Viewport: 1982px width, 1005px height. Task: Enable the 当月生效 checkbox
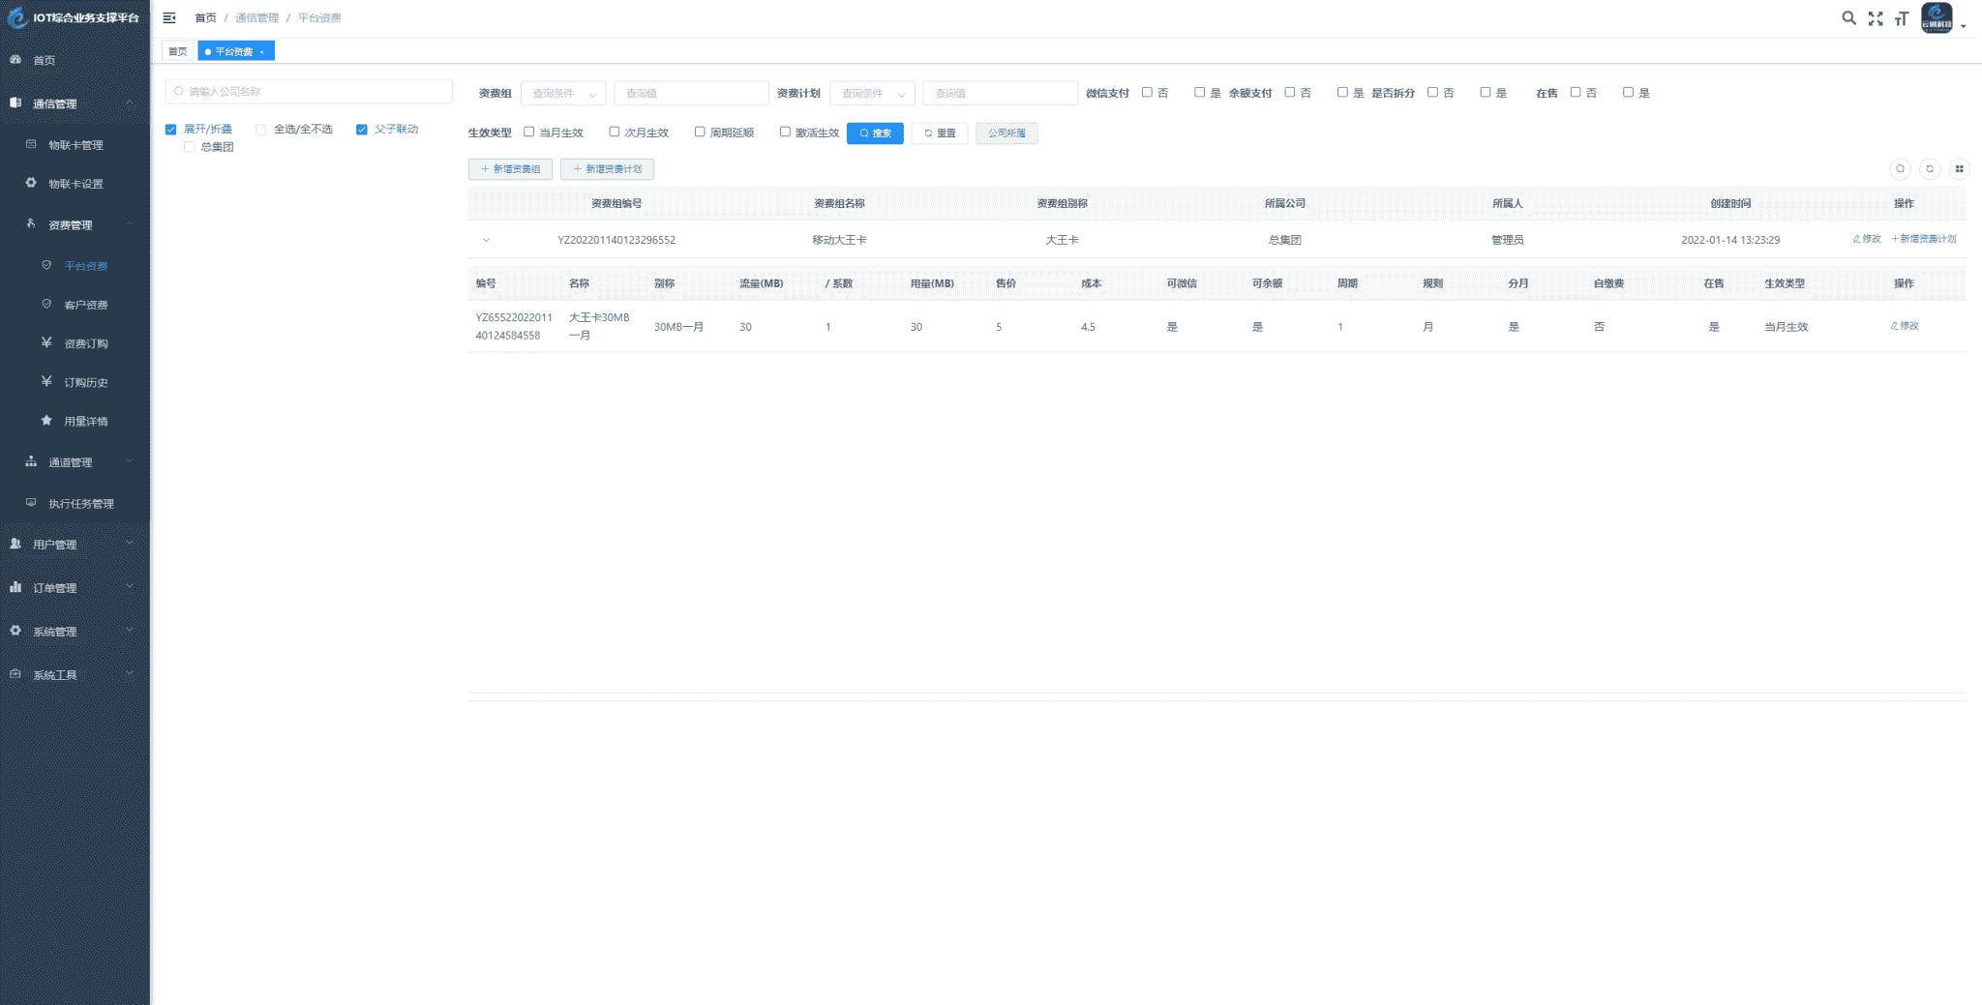(x=529, y=133)
